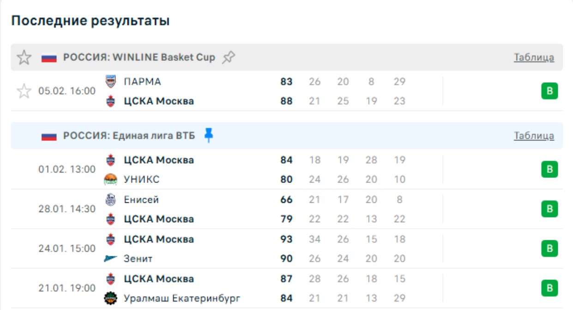Open the РОССИЯ: Единая лига ВТБ header

point(129,136)
